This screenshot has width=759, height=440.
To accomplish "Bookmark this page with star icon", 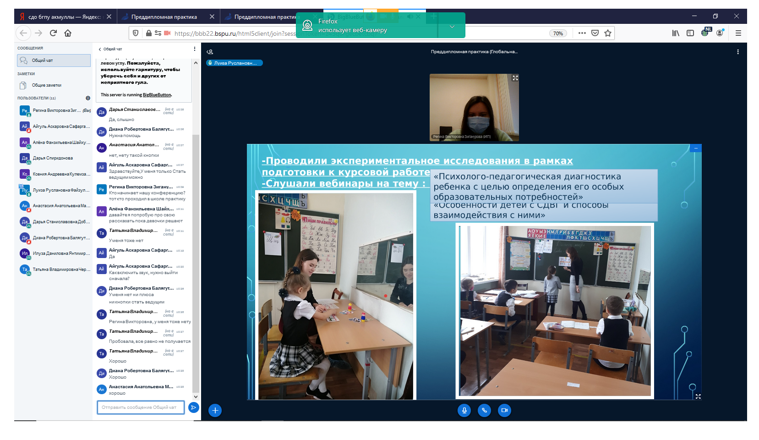I will click(x=608, y=33).
